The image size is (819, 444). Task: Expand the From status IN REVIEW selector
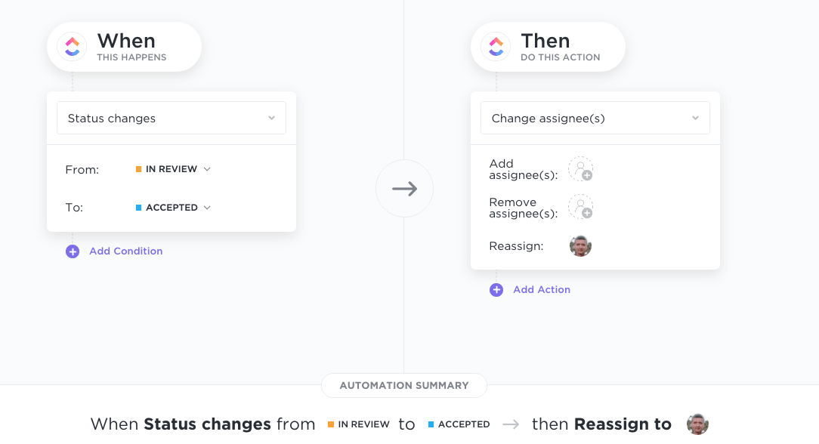click(x=173, y=169)
